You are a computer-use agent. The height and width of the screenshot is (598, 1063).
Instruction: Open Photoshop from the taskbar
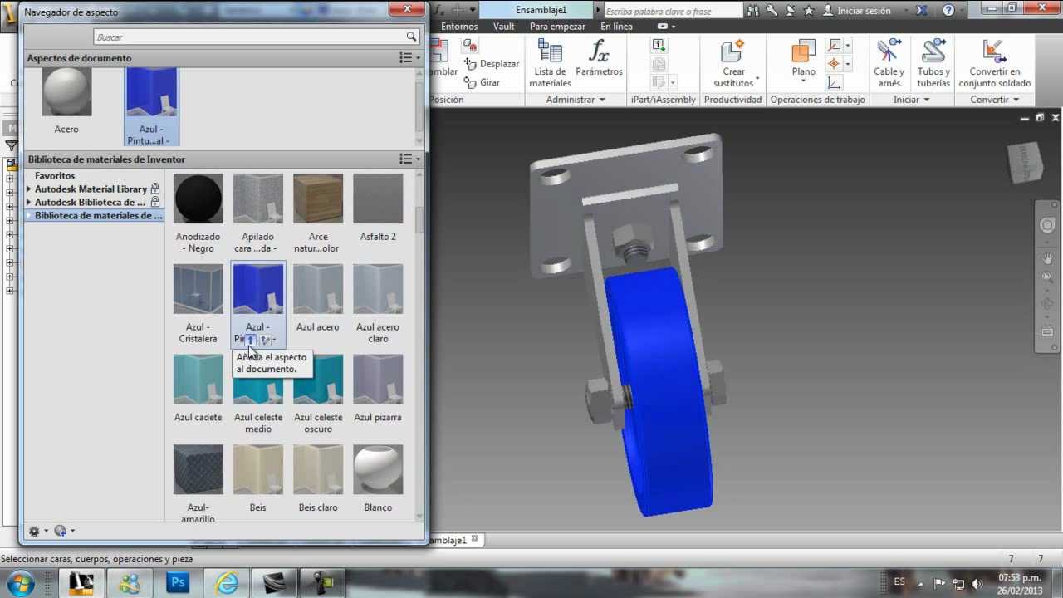coord(179,583)
